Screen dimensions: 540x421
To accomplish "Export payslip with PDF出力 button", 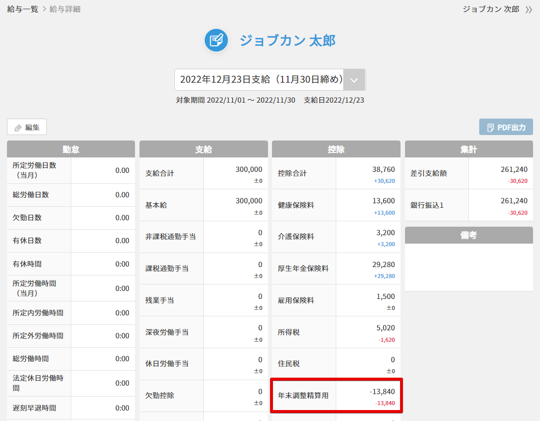I will point(506,127).
